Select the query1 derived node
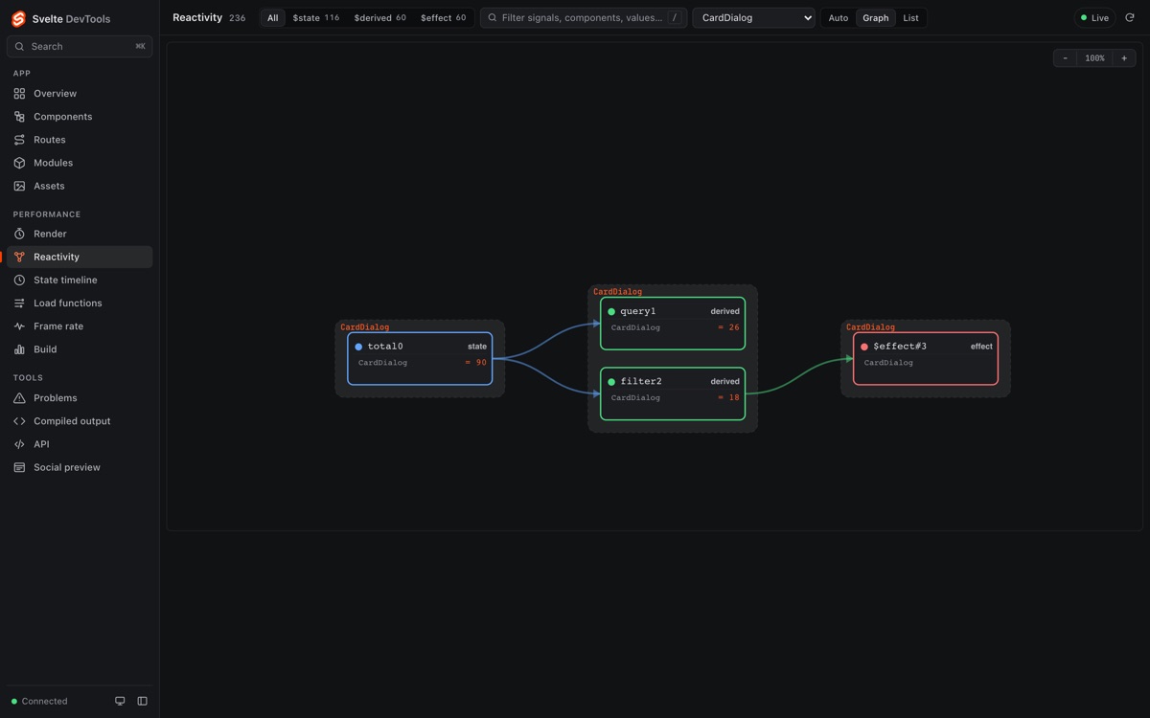The height and width of the screenshot is (718, 1150). (x=673, y=324)
